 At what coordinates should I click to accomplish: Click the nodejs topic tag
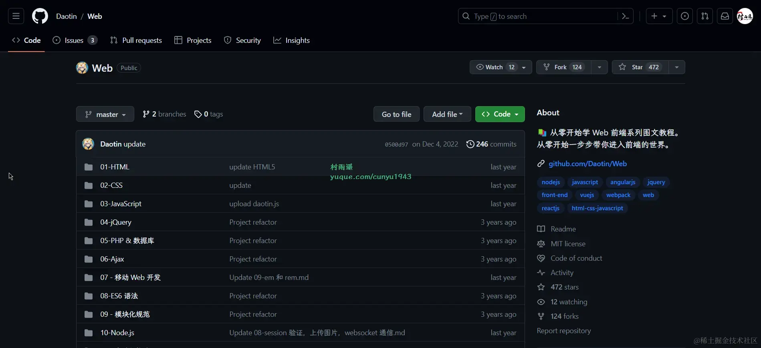pos(551,182)
